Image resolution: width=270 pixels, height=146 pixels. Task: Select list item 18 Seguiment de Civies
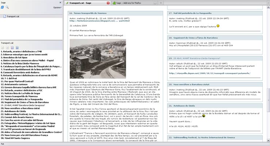tap(24, 102)
